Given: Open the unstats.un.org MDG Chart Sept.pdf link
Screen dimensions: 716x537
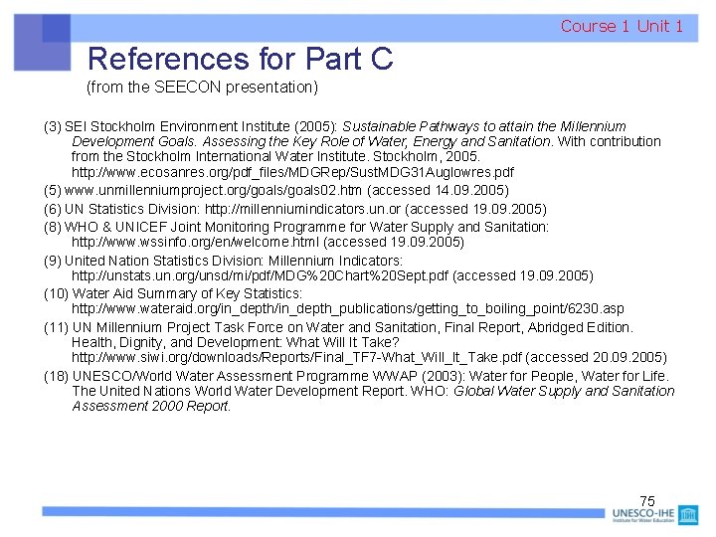Looking at the screenshot, I should click(260, 275).
